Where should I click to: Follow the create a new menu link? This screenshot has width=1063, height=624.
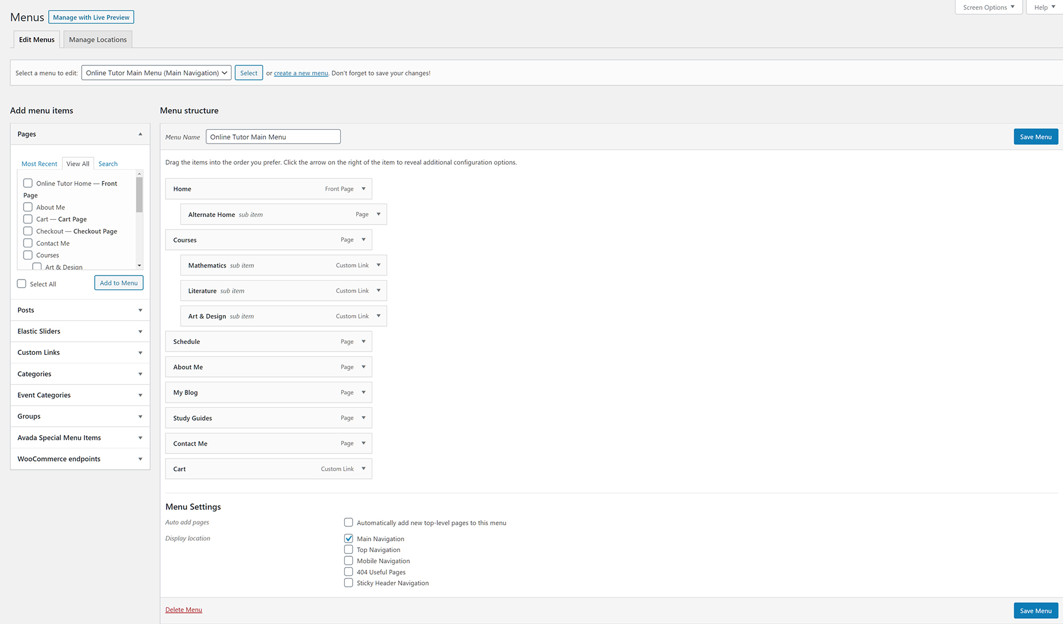pos(301,73)
